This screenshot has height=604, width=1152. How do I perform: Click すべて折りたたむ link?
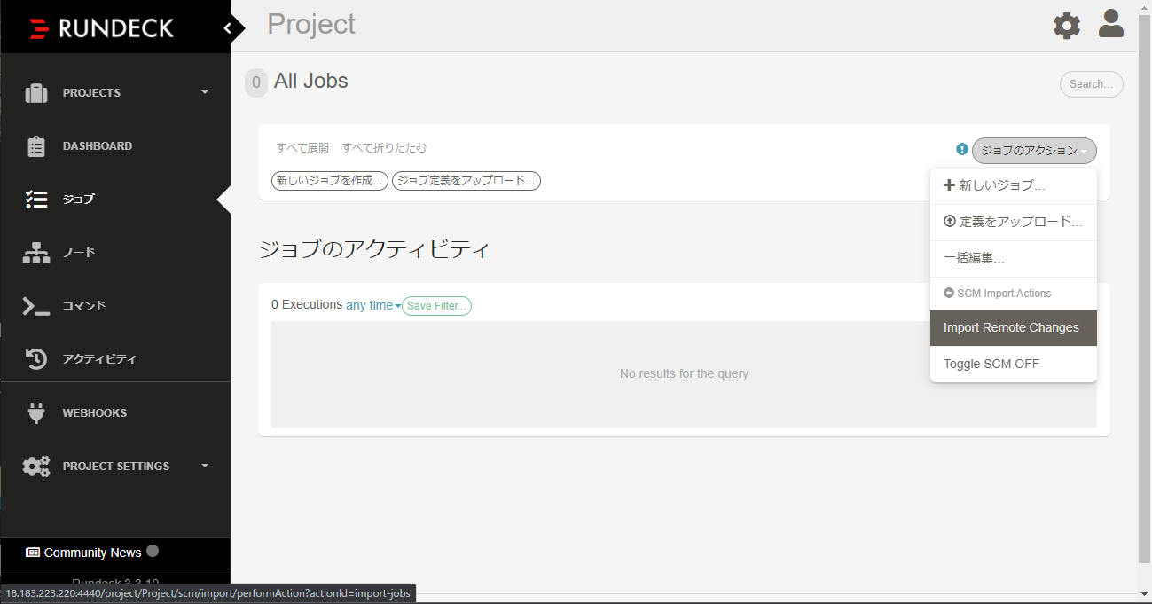384,148
